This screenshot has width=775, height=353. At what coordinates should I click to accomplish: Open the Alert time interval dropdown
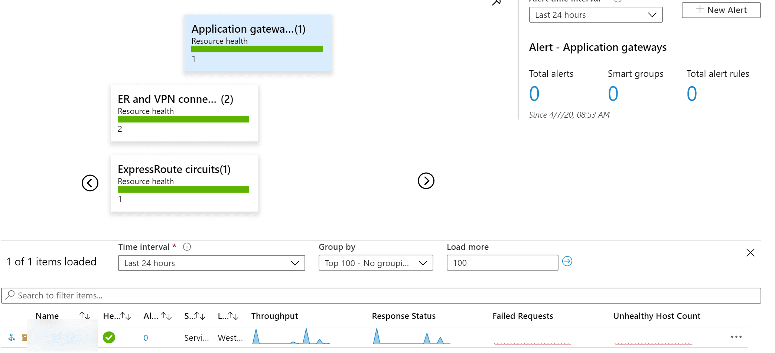[596, 15]
